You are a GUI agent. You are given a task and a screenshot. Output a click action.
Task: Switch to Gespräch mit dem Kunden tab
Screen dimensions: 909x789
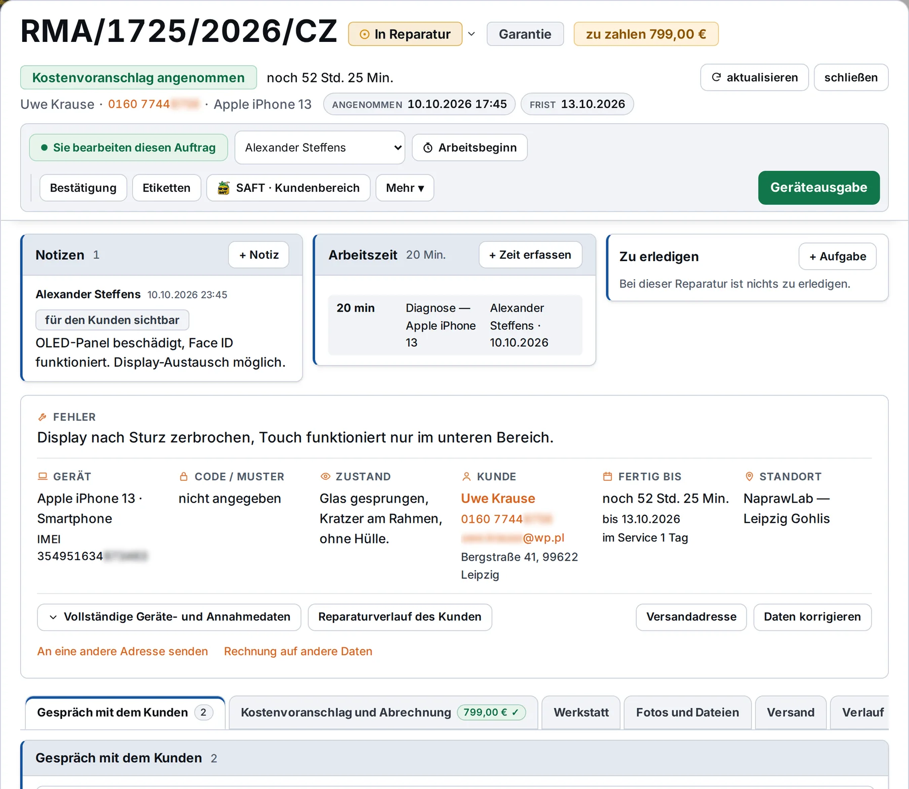tap(125, 713)
